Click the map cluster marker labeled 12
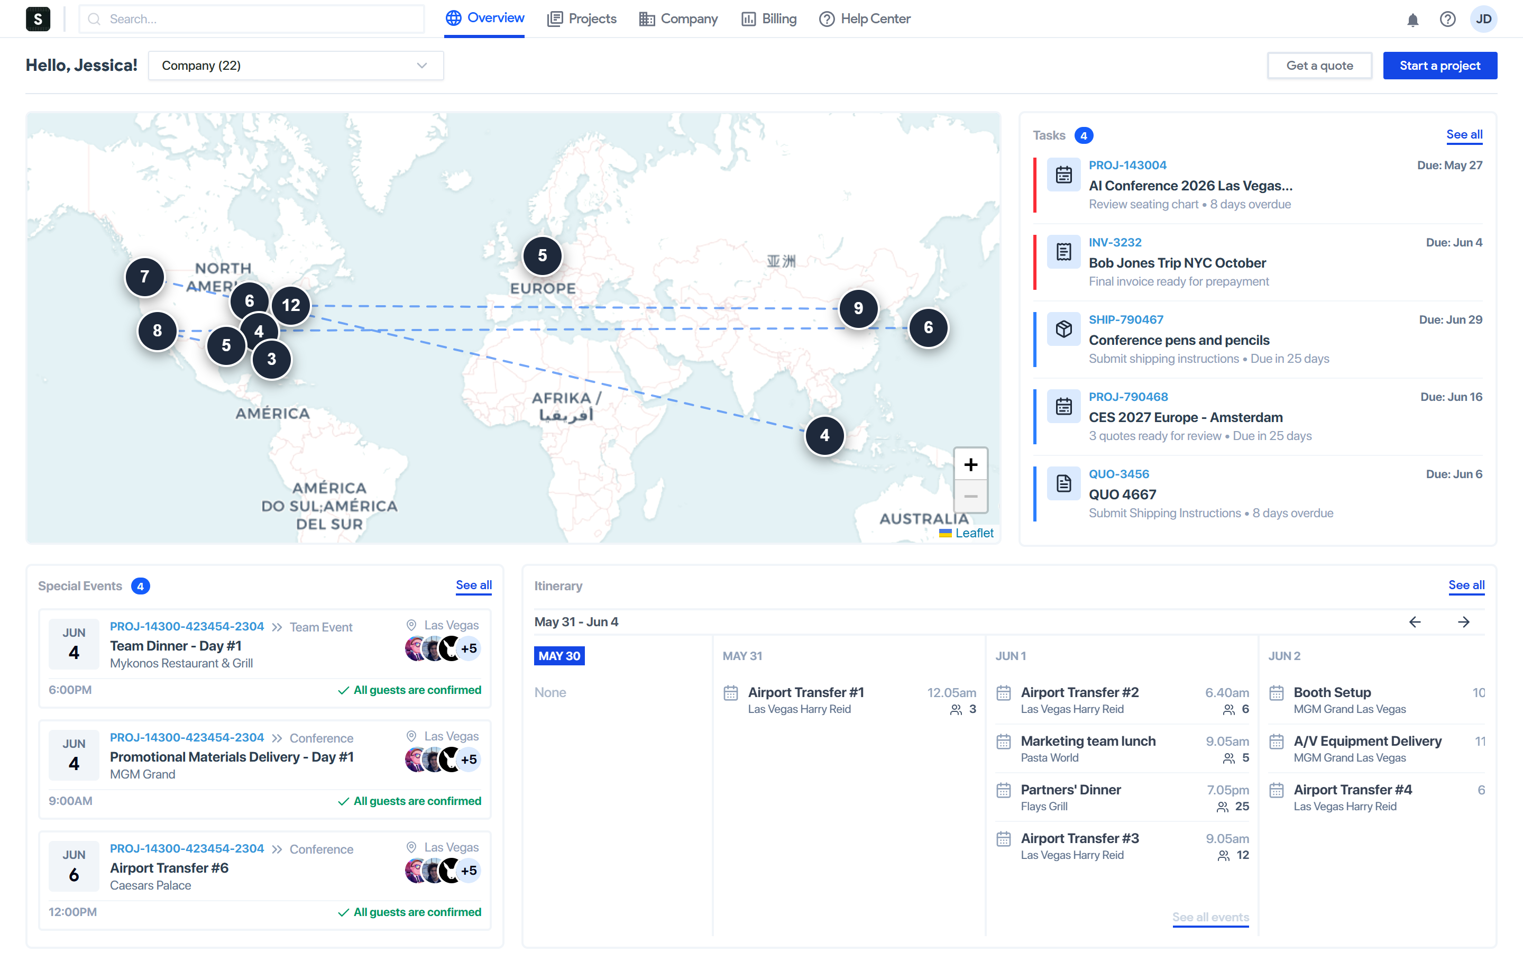The width and height of the screenshot is (1523, 961). tap(291, 306)
